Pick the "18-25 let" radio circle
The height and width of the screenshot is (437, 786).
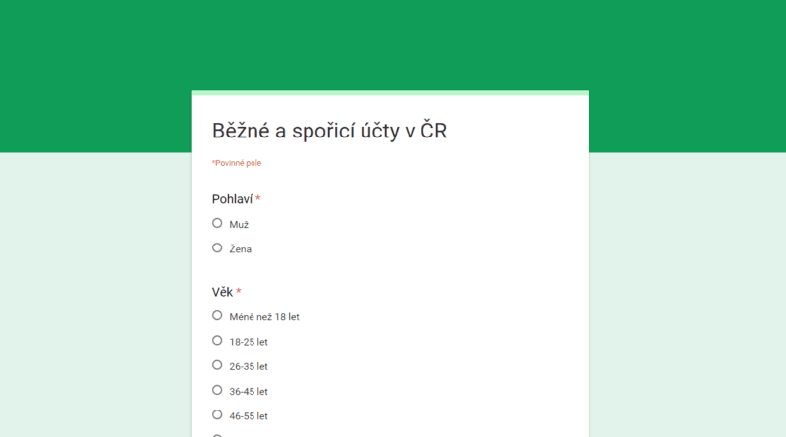coord(217,340)
